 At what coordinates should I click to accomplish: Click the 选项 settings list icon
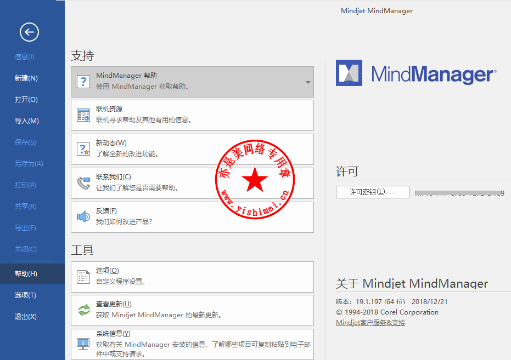[x=83, y=277]
